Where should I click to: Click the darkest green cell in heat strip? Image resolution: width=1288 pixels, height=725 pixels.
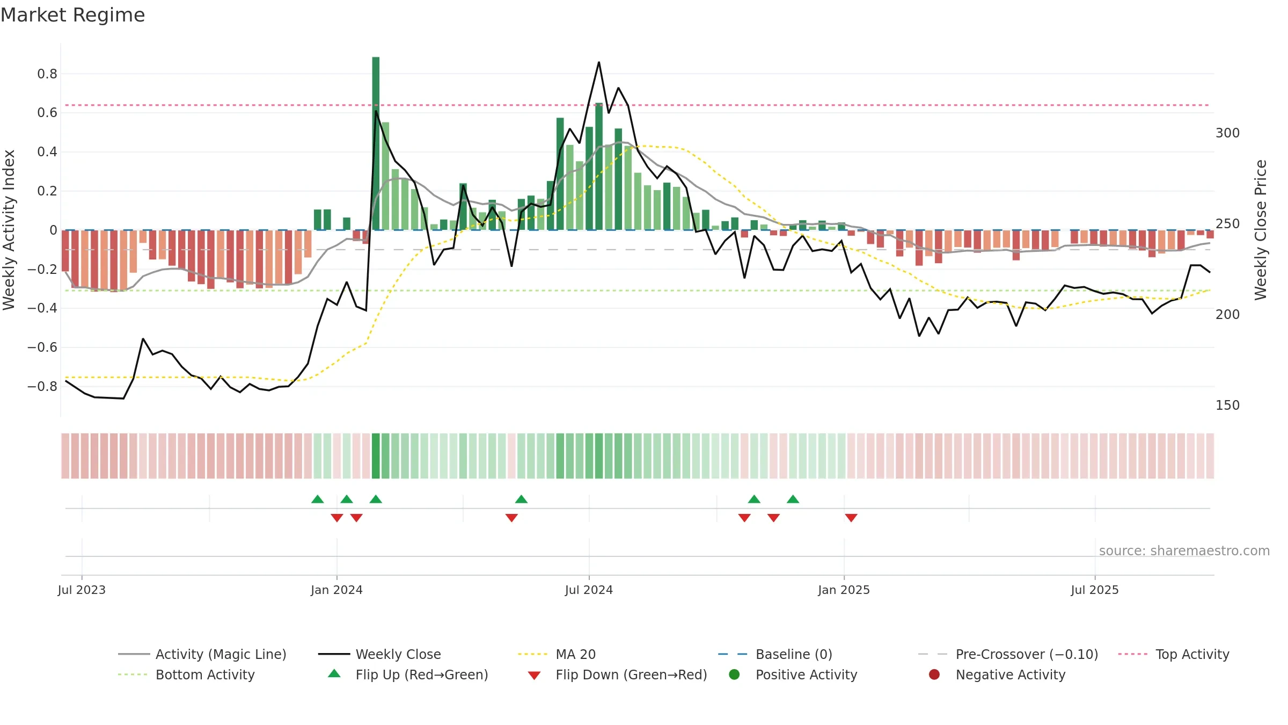tap(376, 456)
